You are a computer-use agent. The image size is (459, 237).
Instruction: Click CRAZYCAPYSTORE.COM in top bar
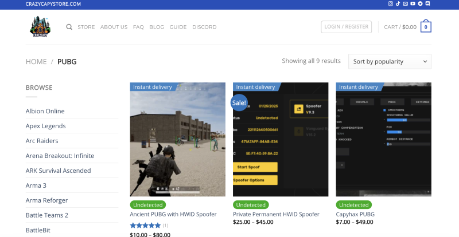click(53, 4)
